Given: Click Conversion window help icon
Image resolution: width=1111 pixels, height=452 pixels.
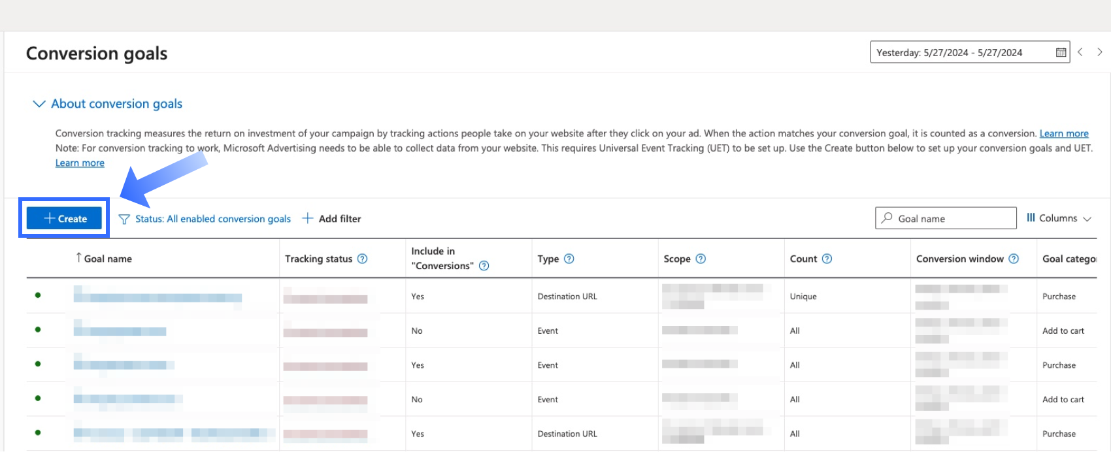Looking at the screenshot, I should coord(1014,259).
